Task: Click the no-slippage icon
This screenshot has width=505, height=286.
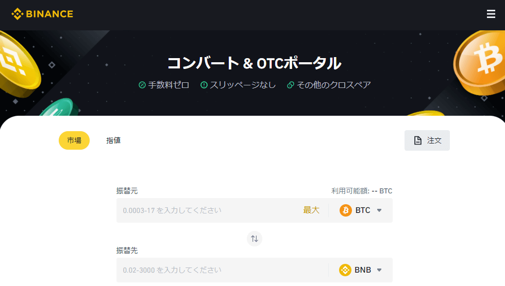Action: (204, 85)
